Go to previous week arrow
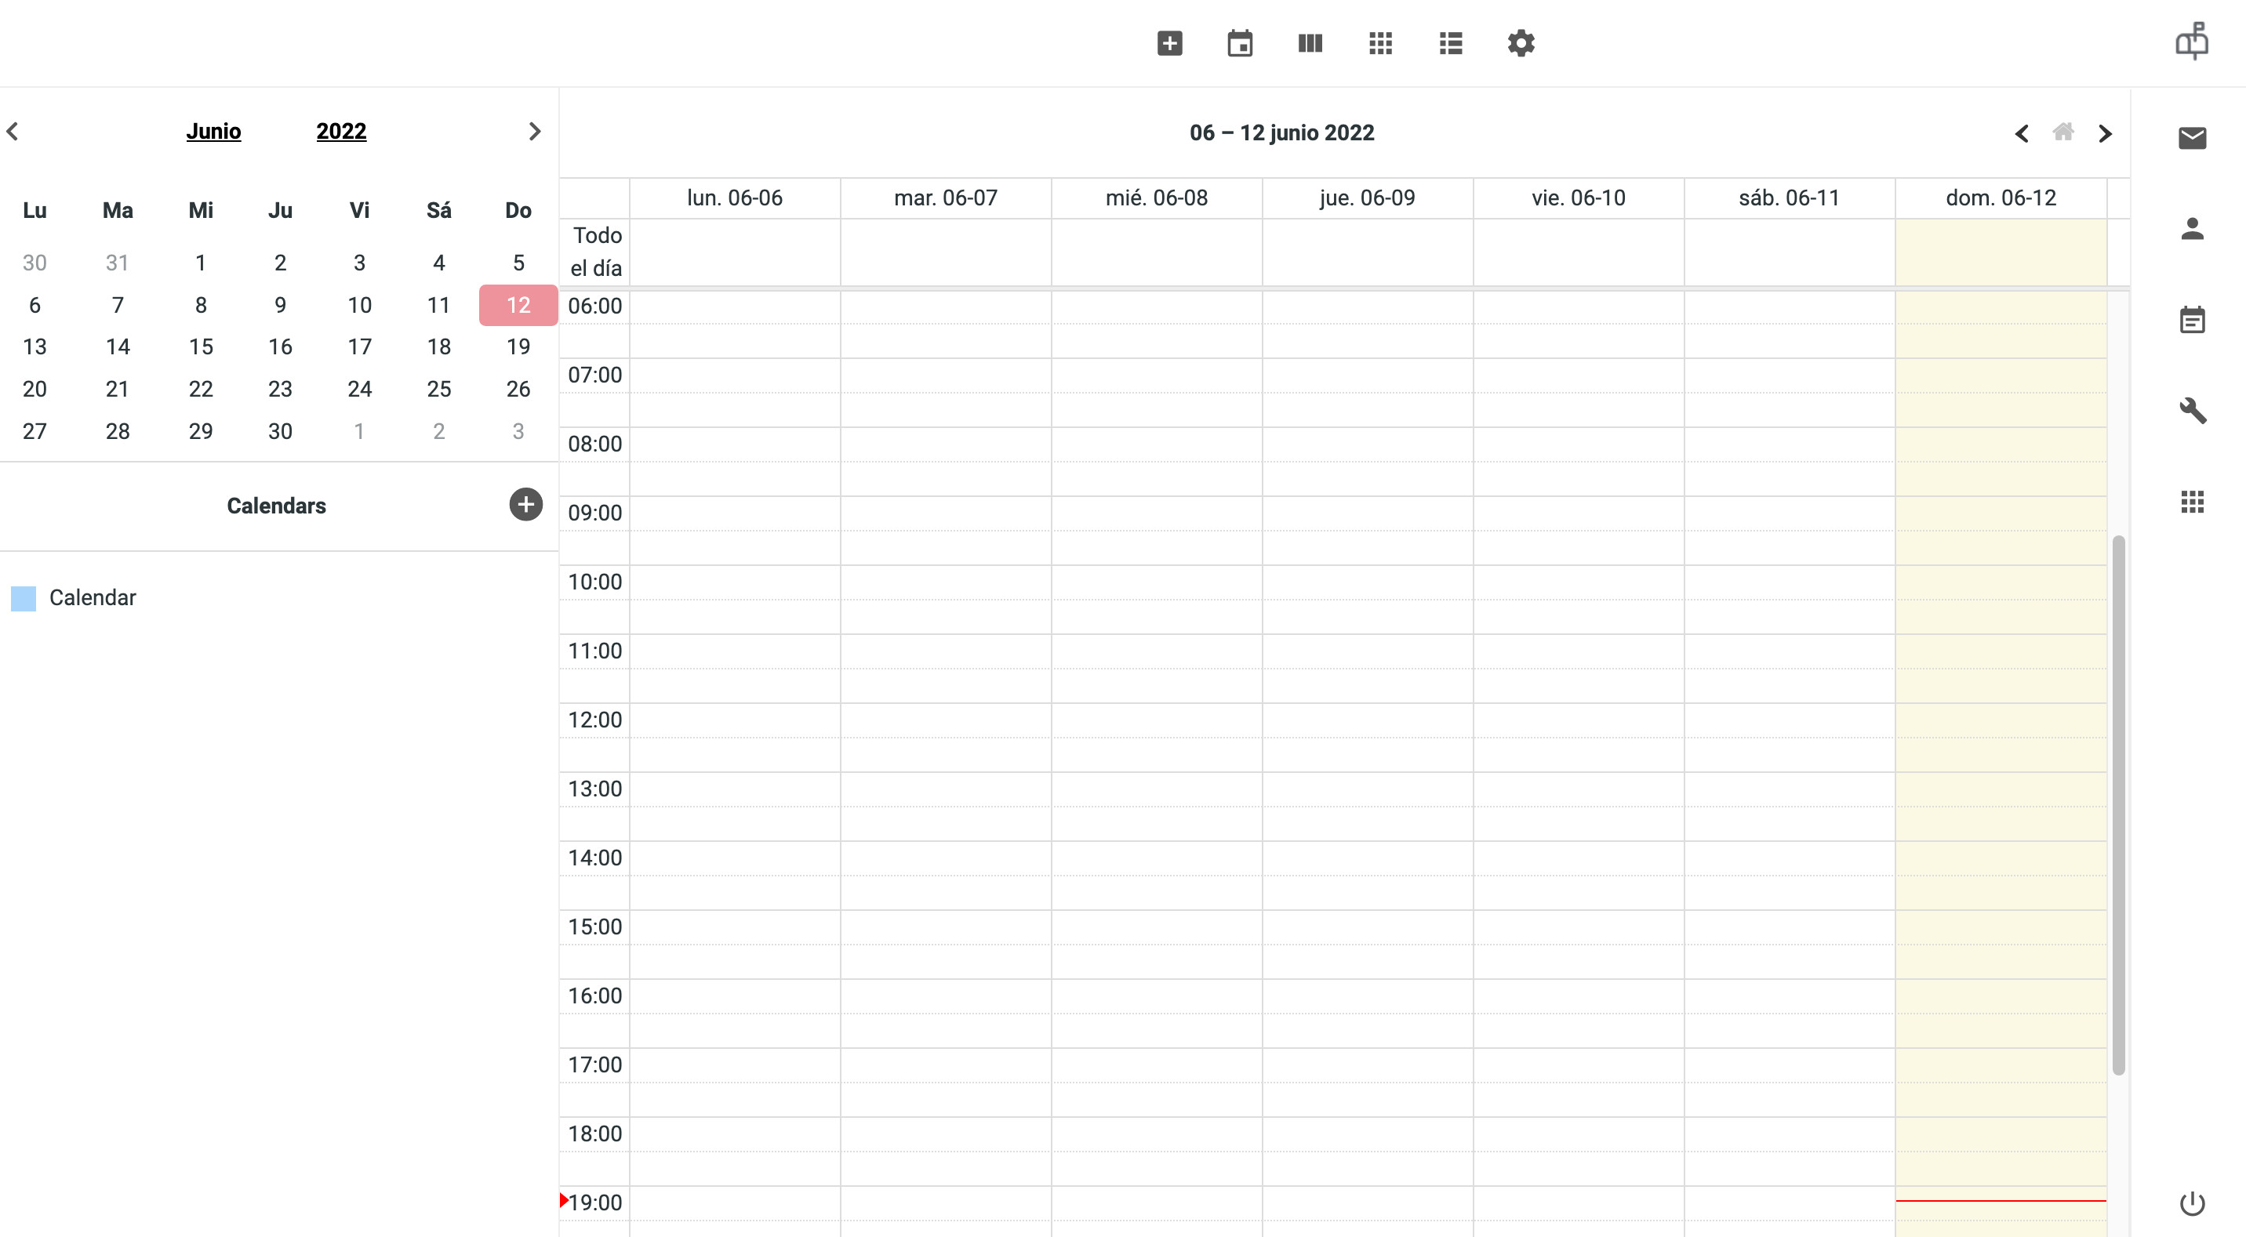 click(2022, 133)
